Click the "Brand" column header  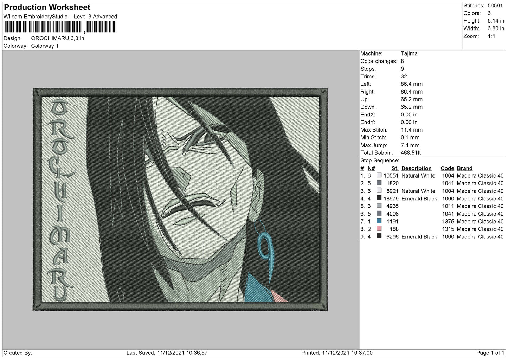click(x=465, y=168)
